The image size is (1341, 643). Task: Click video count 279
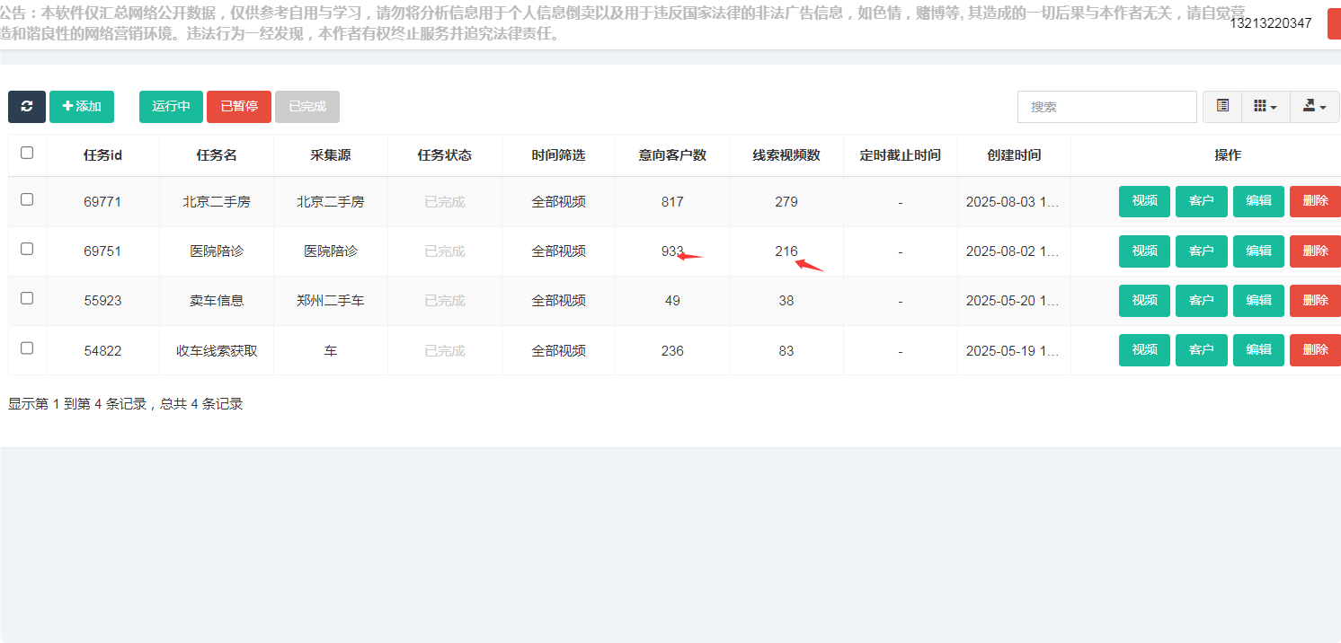coord(786,202)
